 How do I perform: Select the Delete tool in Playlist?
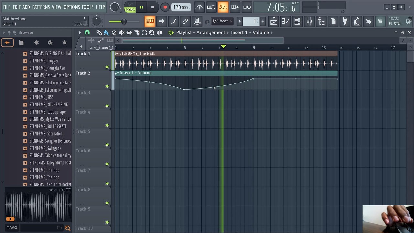tap(114, 33)
